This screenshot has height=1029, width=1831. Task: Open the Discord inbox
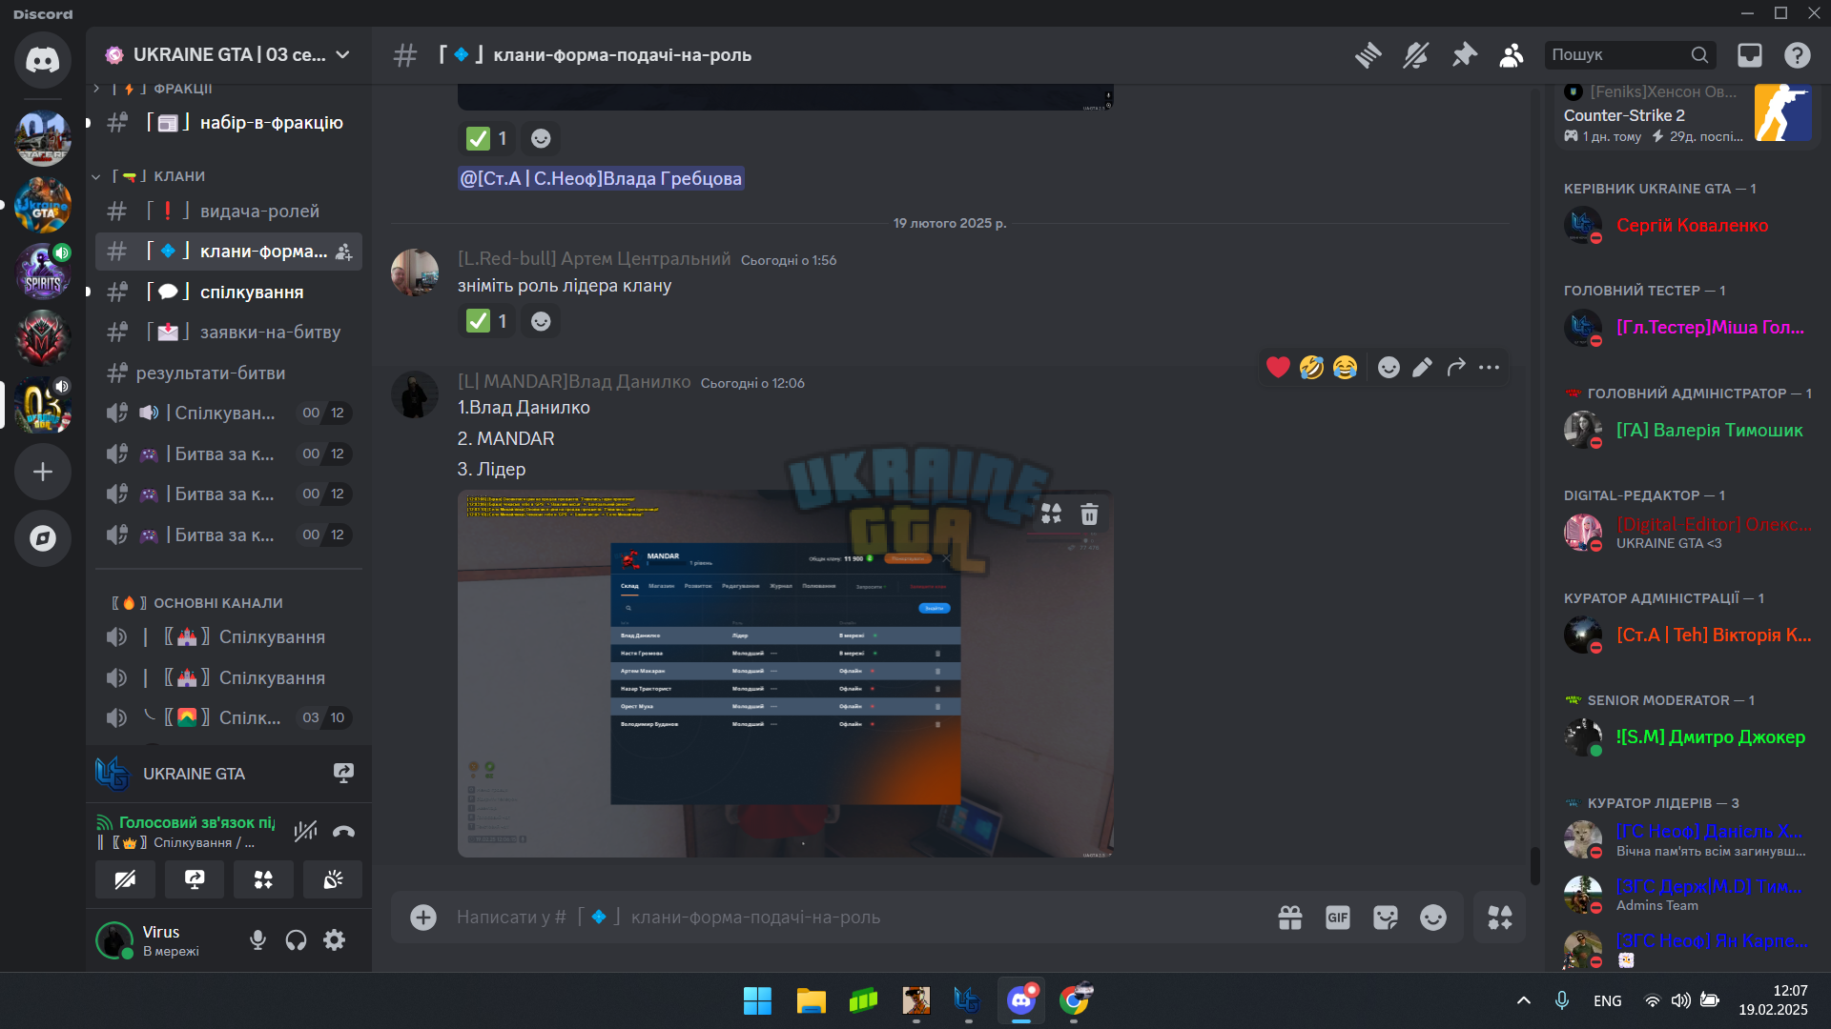[1750, 55]
